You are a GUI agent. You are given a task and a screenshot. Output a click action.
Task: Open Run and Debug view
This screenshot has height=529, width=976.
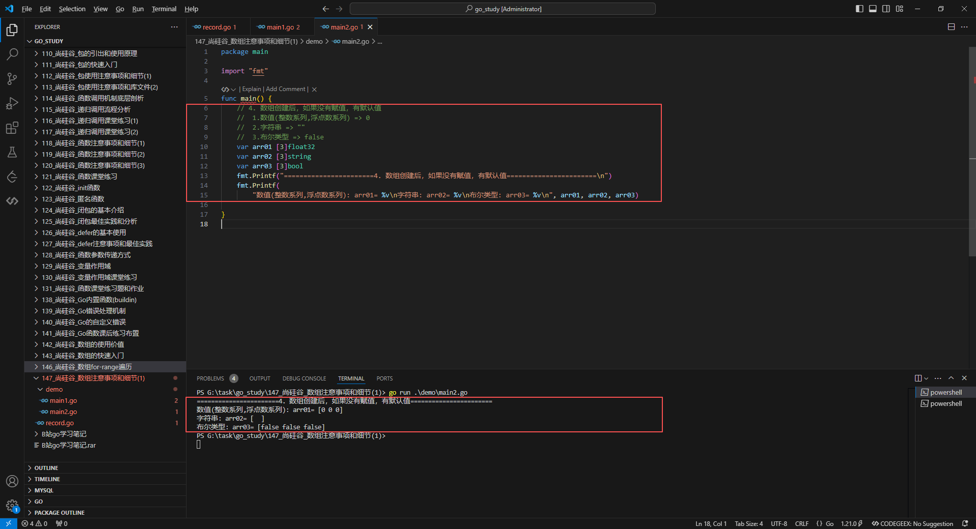click(x=12, y=103)
